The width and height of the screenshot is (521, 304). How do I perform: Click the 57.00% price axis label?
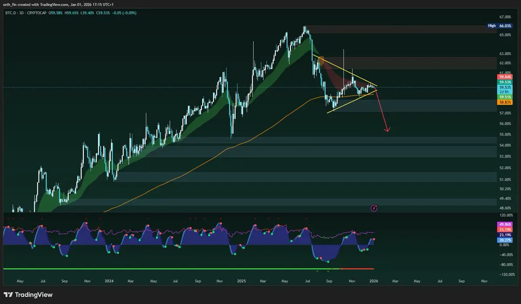[505, 113]
